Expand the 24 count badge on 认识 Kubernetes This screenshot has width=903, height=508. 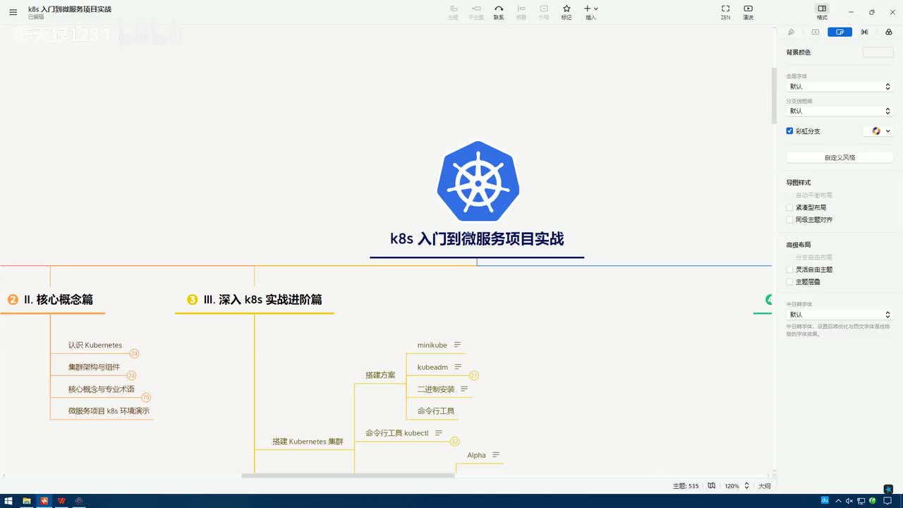click(134, 353)
